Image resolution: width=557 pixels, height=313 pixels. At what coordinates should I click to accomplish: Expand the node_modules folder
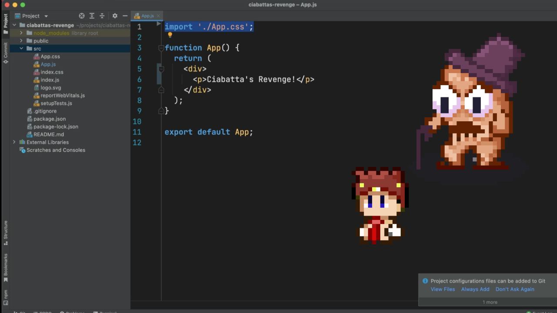click(x=21, y=33)
